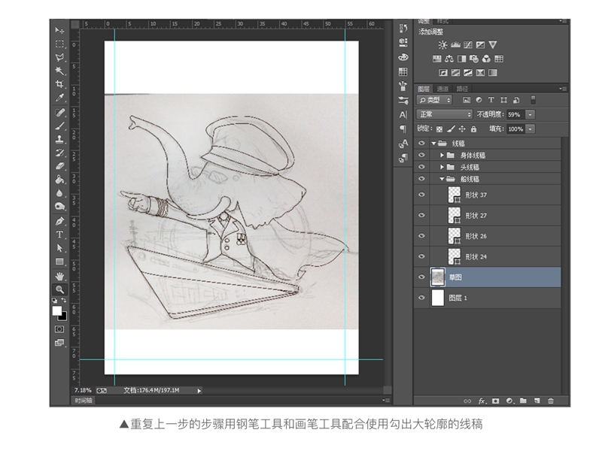Select the Zoom tool
This screenshot has width=602, height=451.
pos(59,289)
